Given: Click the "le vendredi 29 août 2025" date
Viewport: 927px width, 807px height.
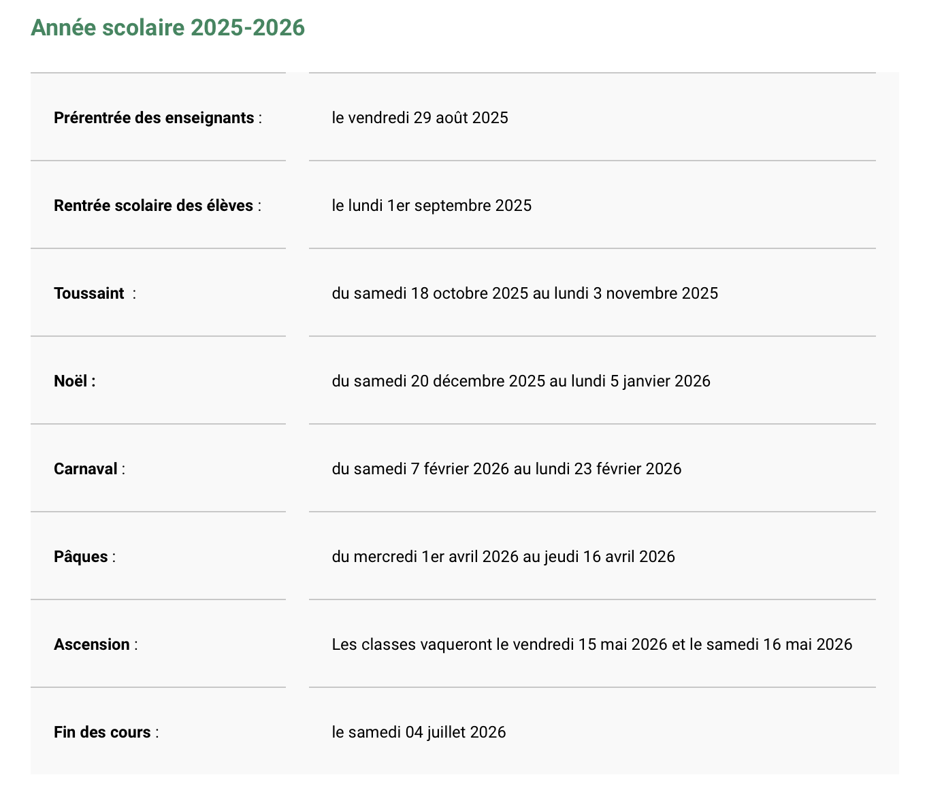Looking at the screenshot, I should click(420, 118).
